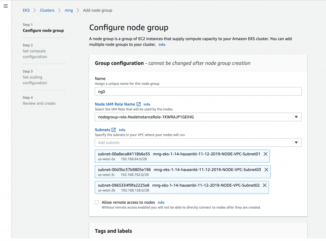Viewport: 326px width, 241px height.
Task: Click external link icon beside Subnets
Action: (x=114, y=130)
